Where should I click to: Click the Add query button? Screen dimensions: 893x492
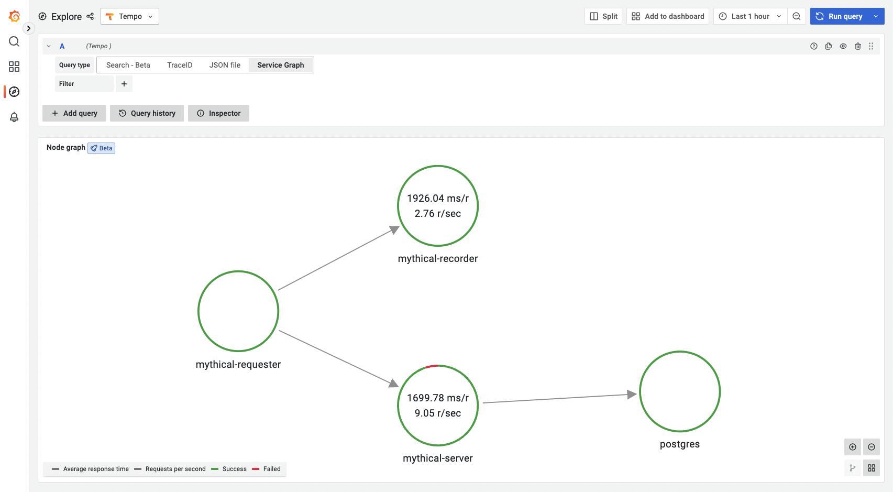[x=74, y=113]
